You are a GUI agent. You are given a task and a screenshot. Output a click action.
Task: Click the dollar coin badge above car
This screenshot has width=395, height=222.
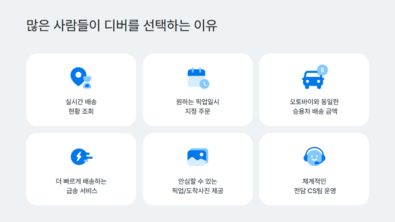pyautogui.click(x=322, y=70)
